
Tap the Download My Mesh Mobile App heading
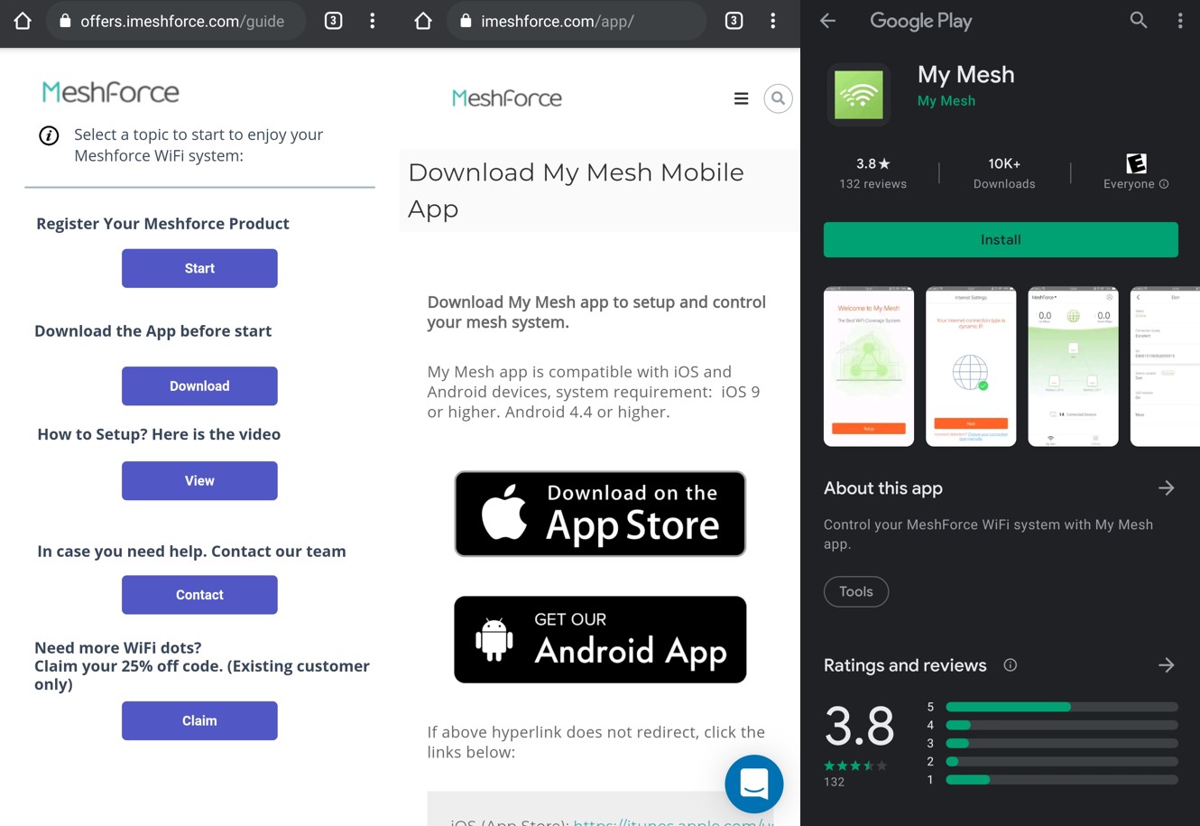pos(576,190)
